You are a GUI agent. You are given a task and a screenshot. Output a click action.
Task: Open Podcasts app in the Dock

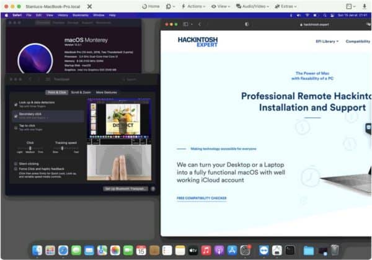(x=219, y=250)
